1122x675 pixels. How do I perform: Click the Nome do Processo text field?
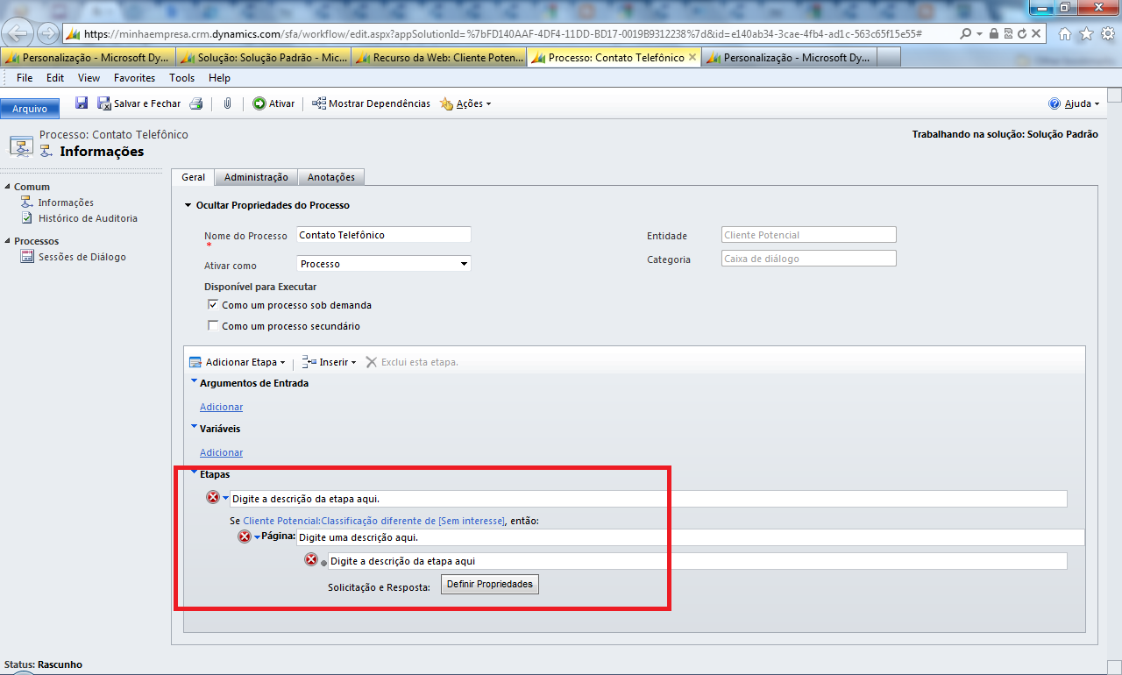pyautogui.click(x=383, y=235)
